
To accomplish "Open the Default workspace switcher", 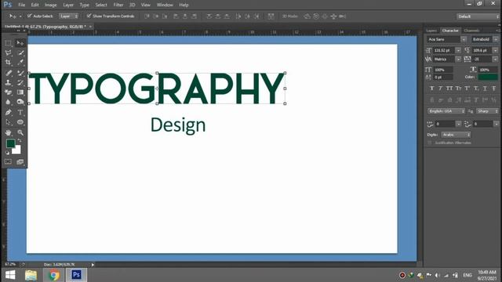I will click(x=478, y=16).
